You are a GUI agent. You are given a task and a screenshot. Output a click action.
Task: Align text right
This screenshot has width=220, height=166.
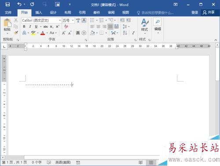pos(104,26)
